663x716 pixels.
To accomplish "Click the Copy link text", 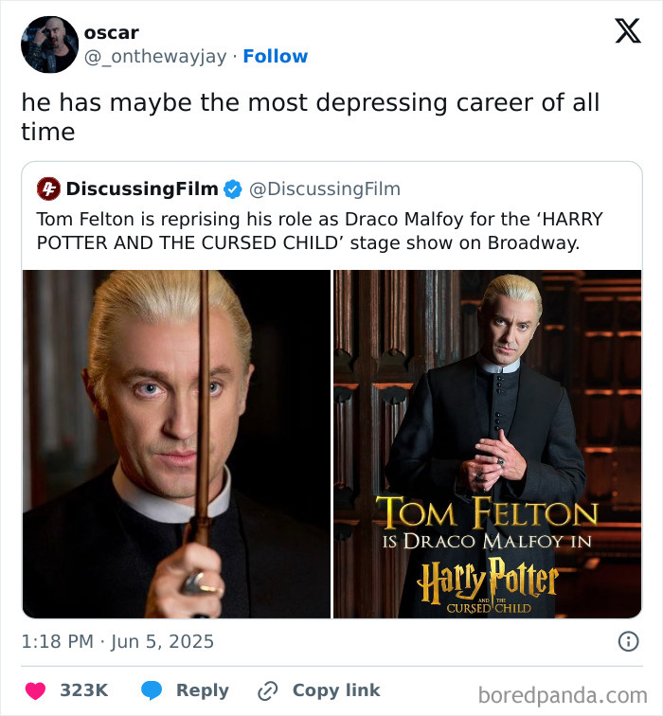I will pos(336,690).
